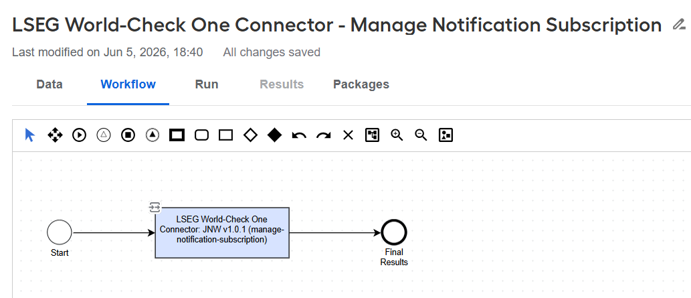691x298 pixels.
Task: Zoom in on the workflow canvas
Action: [x=397, y=135]
